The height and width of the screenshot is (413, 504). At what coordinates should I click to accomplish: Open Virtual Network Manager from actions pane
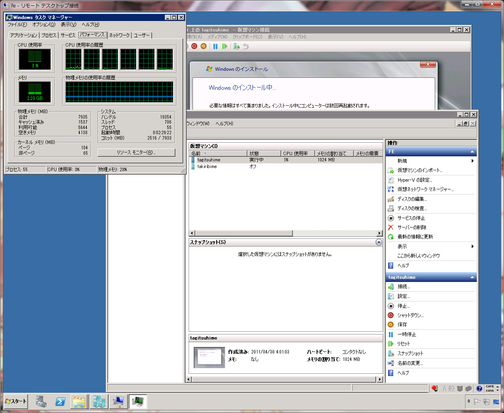425,189
